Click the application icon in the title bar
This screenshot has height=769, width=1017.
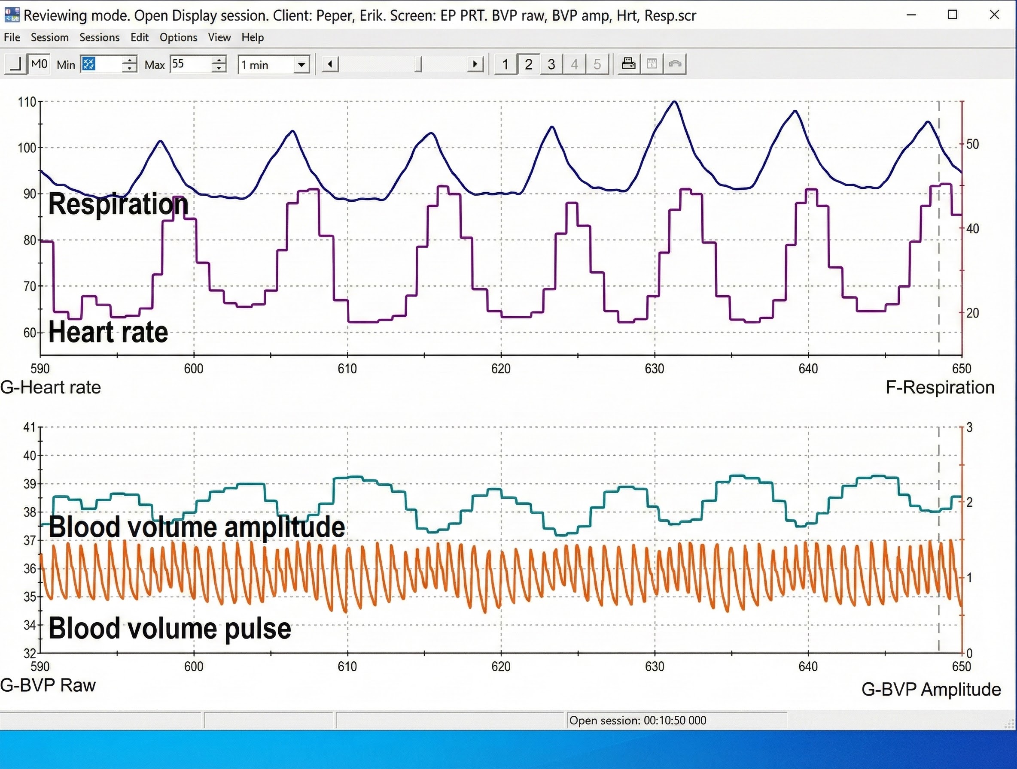tap(12, 15)
